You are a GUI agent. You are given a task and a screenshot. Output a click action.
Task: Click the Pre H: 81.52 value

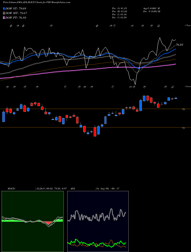tap(119, 11)
